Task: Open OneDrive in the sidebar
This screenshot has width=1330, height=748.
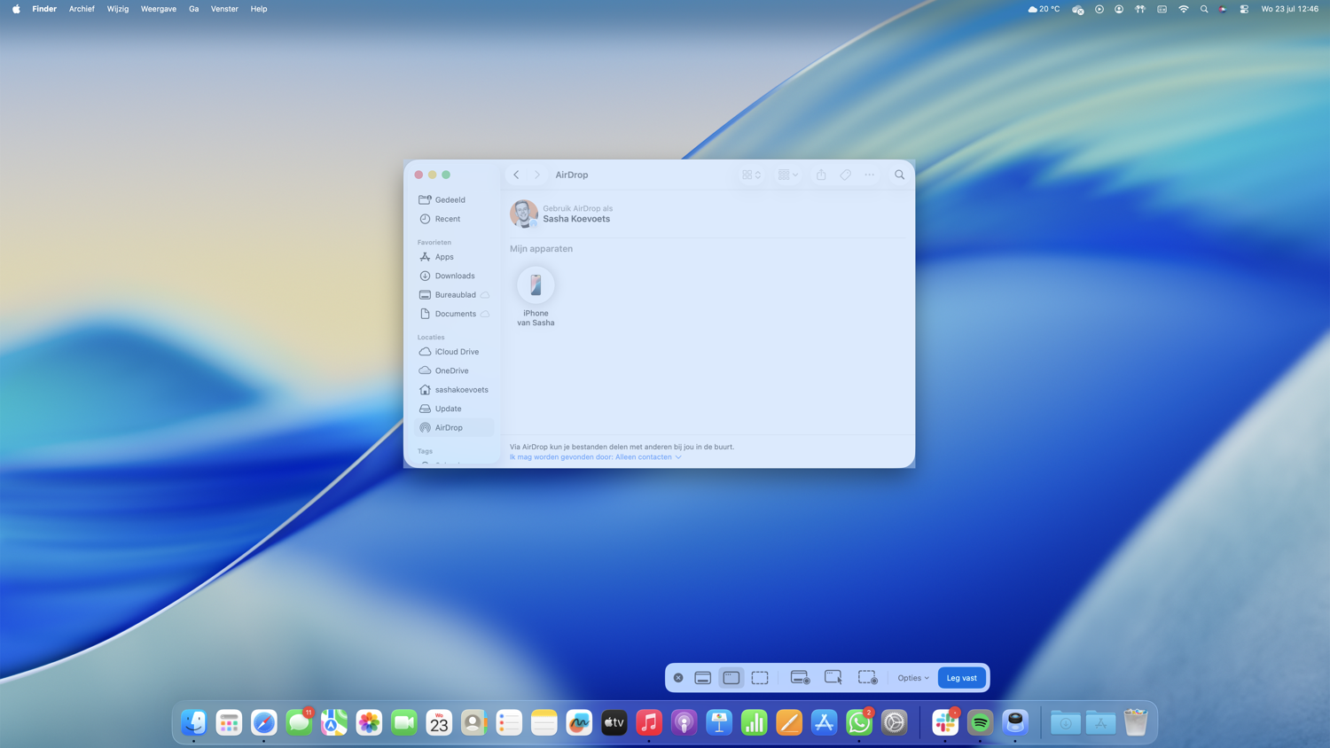Action: pyautogui.click(x=454, y=370)
